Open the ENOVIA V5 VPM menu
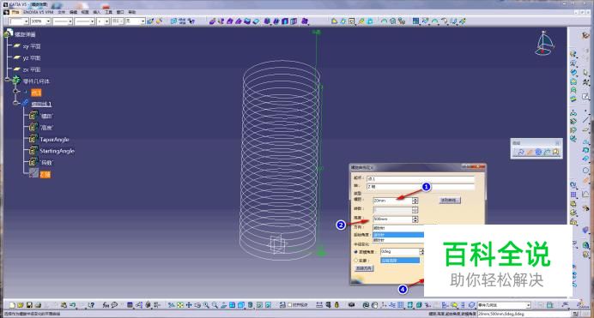The width and height of the screenshot is (594, 318). 39,12
